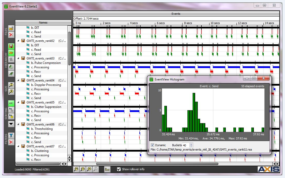The image size is (285, 178).
Task: Select the Pulse Compression event row
Action: point(46,63)
